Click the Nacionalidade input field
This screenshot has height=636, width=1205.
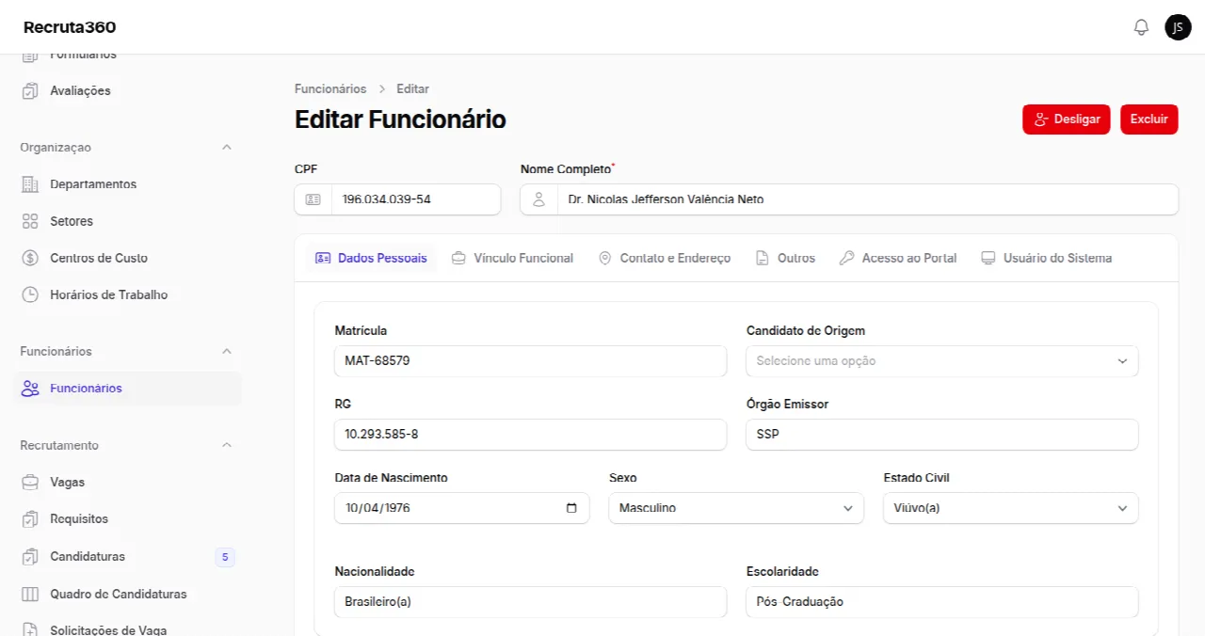pos(531,602)
